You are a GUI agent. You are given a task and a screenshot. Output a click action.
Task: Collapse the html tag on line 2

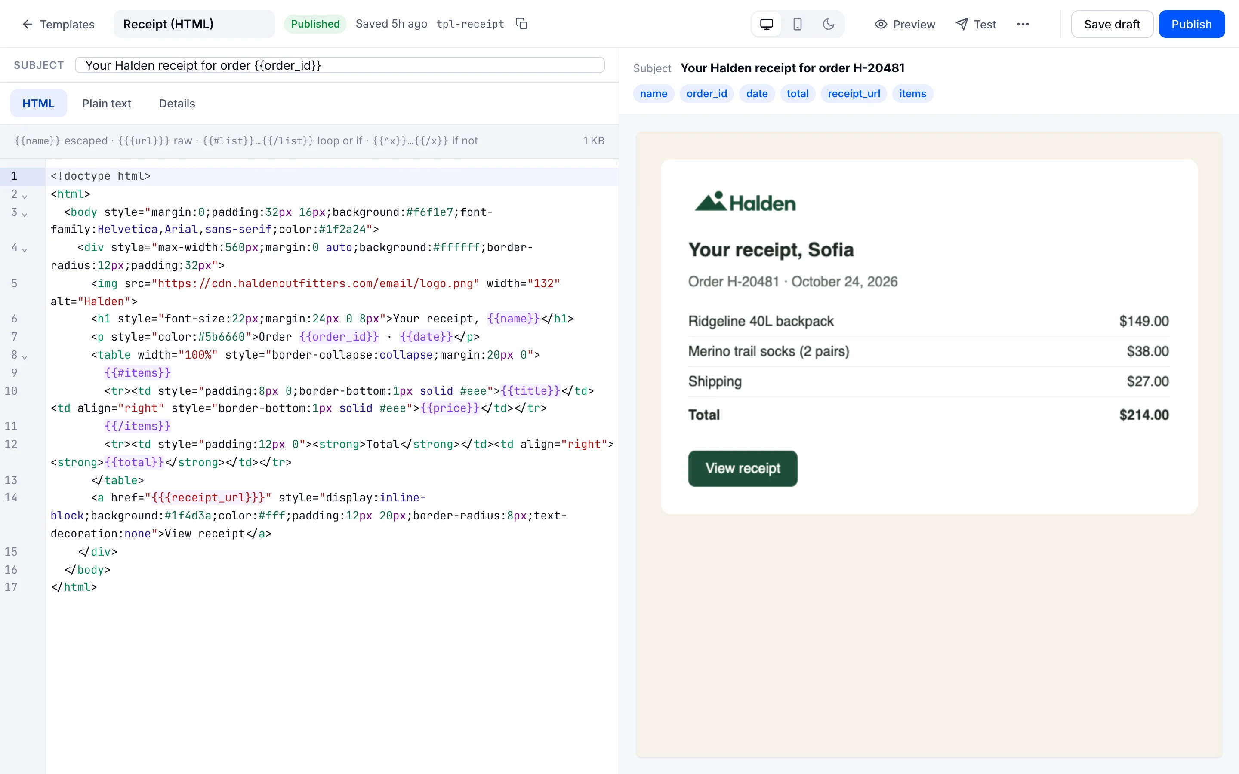coord(25,196)
